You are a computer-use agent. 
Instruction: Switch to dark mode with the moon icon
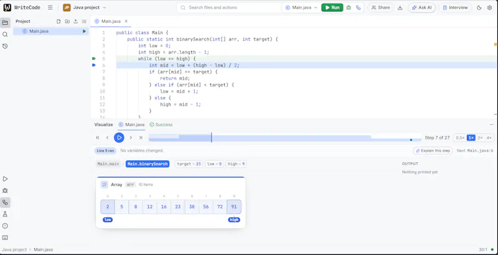(479, 7)
